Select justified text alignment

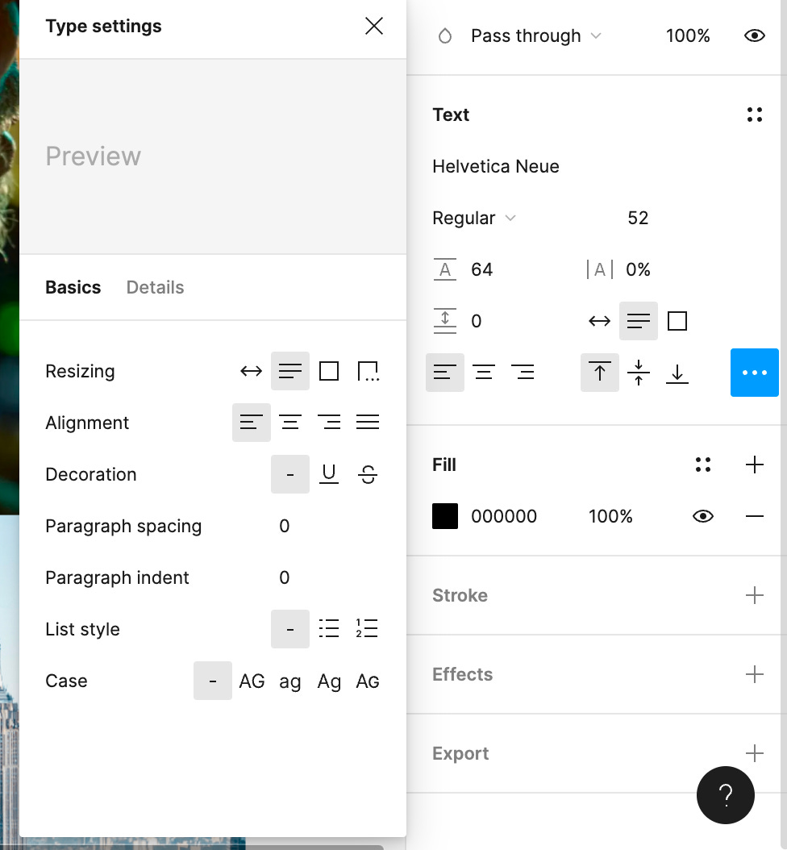(368, 422)
